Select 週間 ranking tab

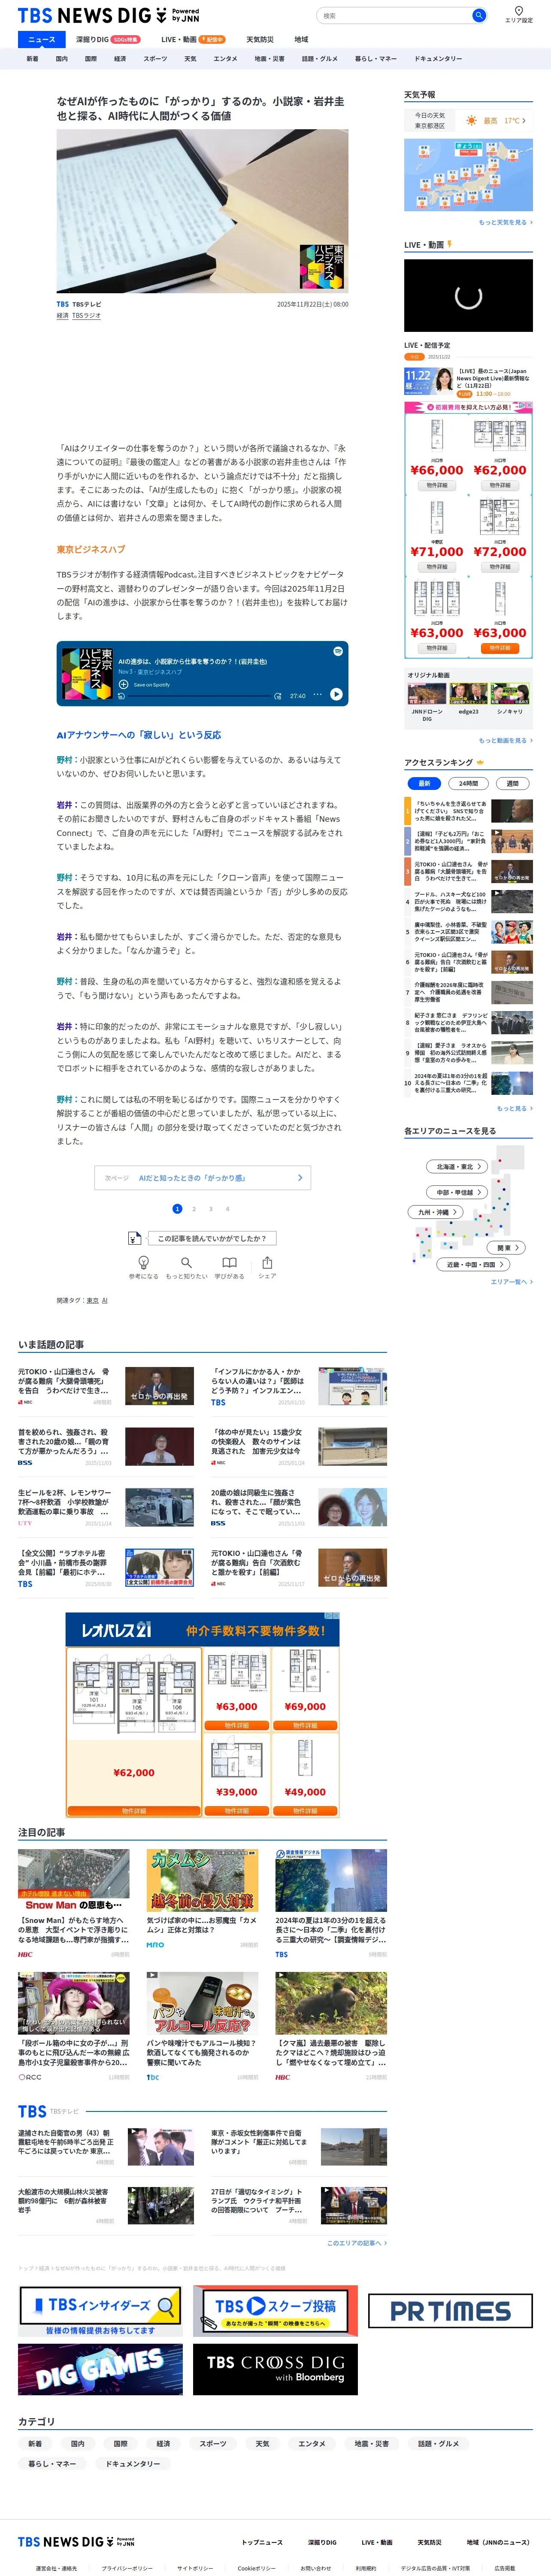point(513,783)
